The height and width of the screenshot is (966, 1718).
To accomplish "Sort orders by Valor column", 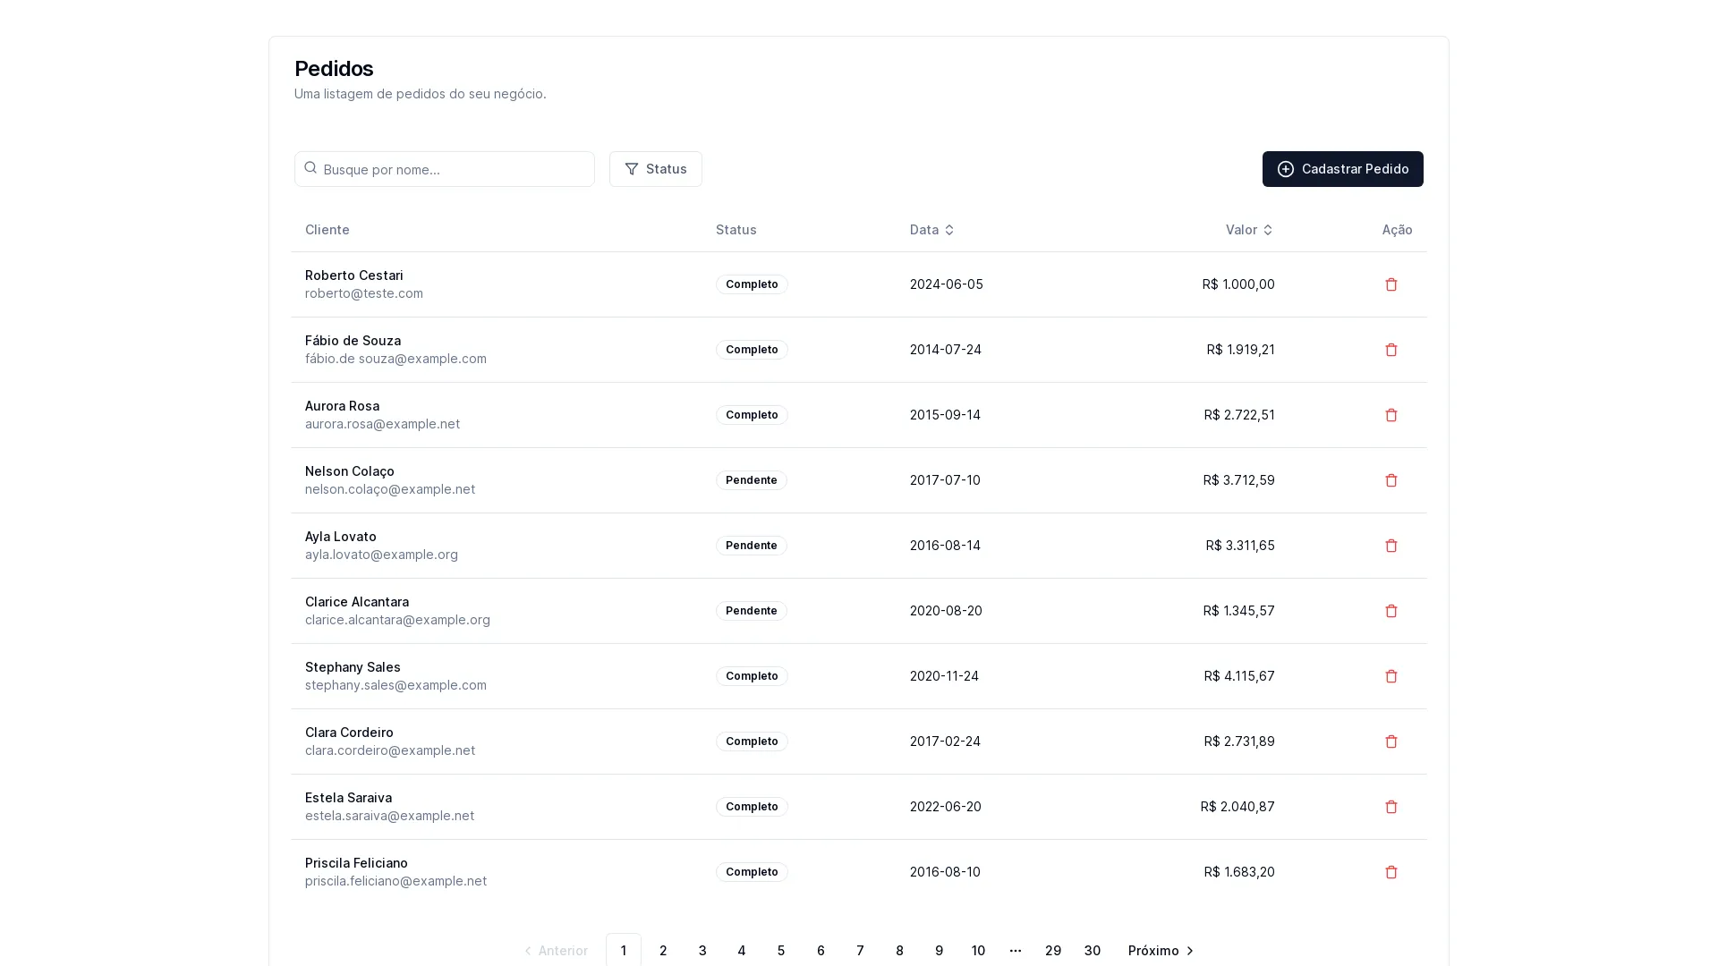I will 1248,230.
